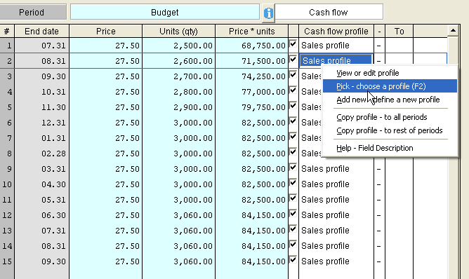
Task: Select the highlighted Sales profile field in row 2
Action: tap(336, 60)
